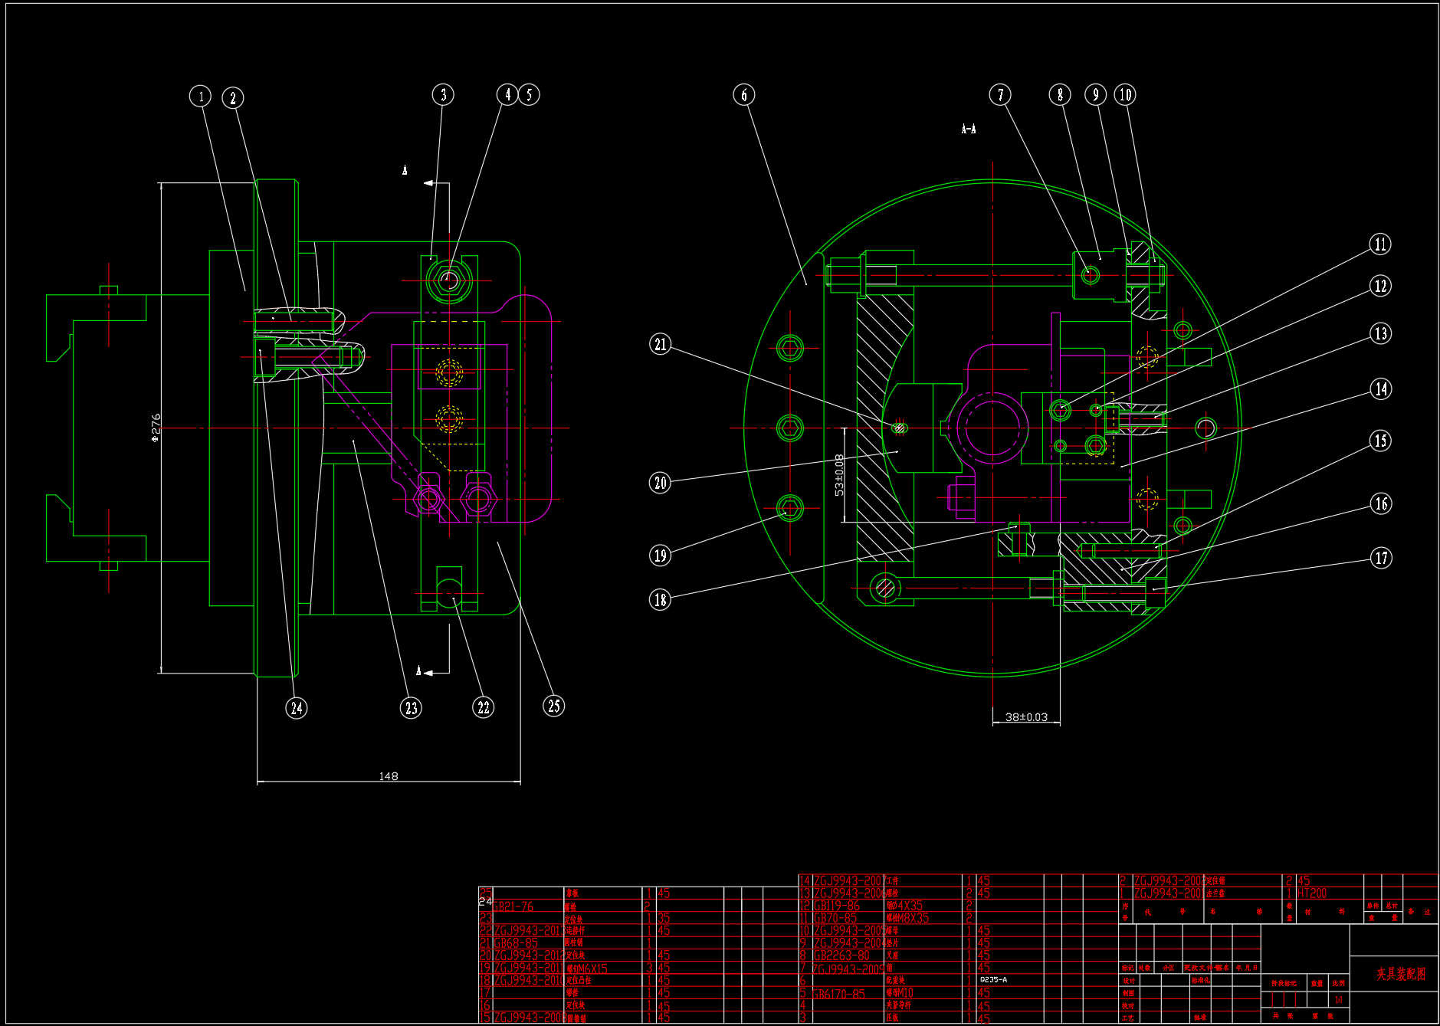Click the 标准化 title block label
The height and width of the screenshot is (1026, 1440).
click(1201, 980)
